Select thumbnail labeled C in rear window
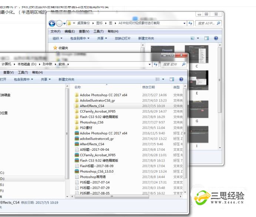256x217 pixels. pos(196,54)
